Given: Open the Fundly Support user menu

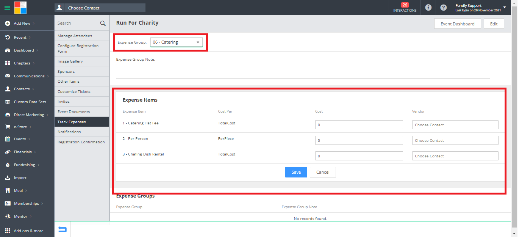Looking at the screenshot, I should point(480,8).
